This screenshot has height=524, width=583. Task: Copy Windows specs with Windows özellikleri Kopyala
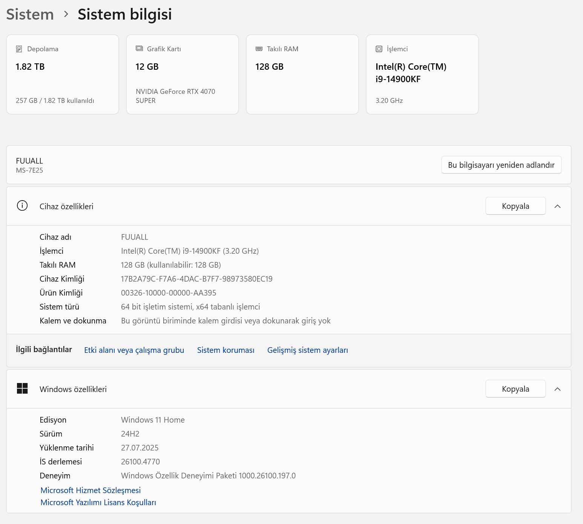[515, 389]
